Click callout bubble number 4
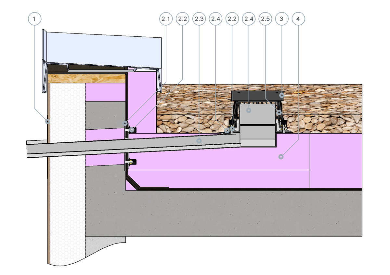The image size is (390, 275). 298,19
